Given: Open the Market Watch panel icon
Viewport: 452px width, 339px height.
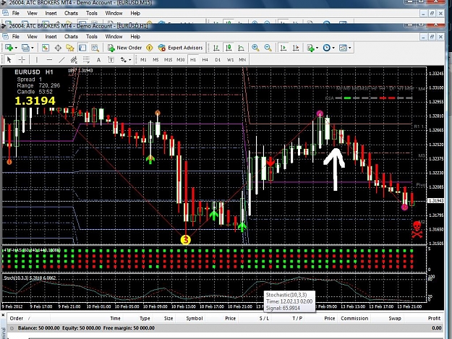Looking at the screenshot, I should [x=46, y=48].
